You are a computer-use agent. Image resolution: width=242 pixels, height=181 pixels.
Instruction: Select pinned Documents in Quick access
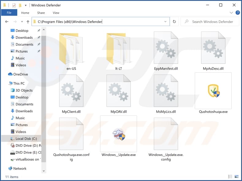click(x=24, y=45)
